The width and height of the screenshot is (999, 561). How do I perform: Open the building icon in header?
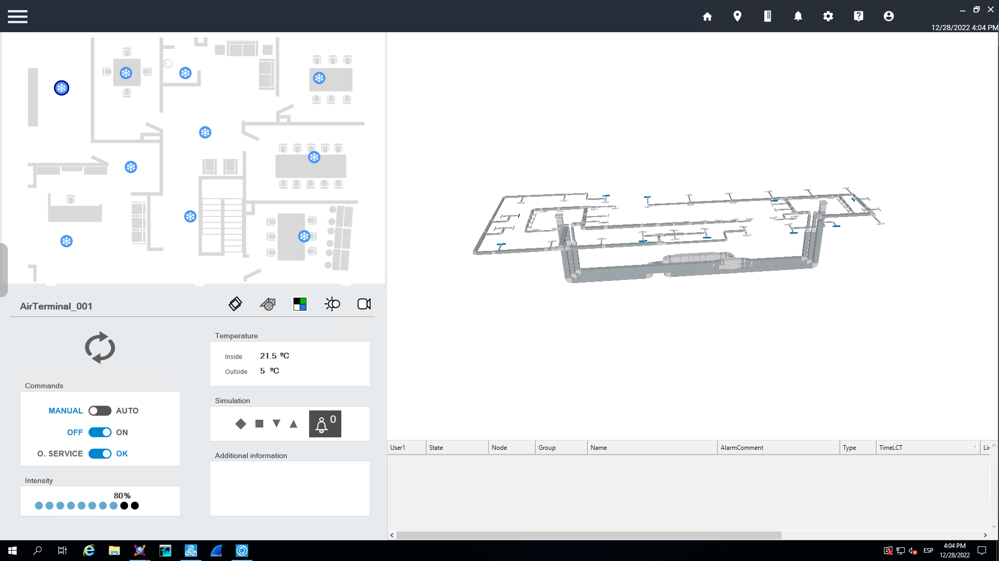pyautogui.click(x=767, y=17)
